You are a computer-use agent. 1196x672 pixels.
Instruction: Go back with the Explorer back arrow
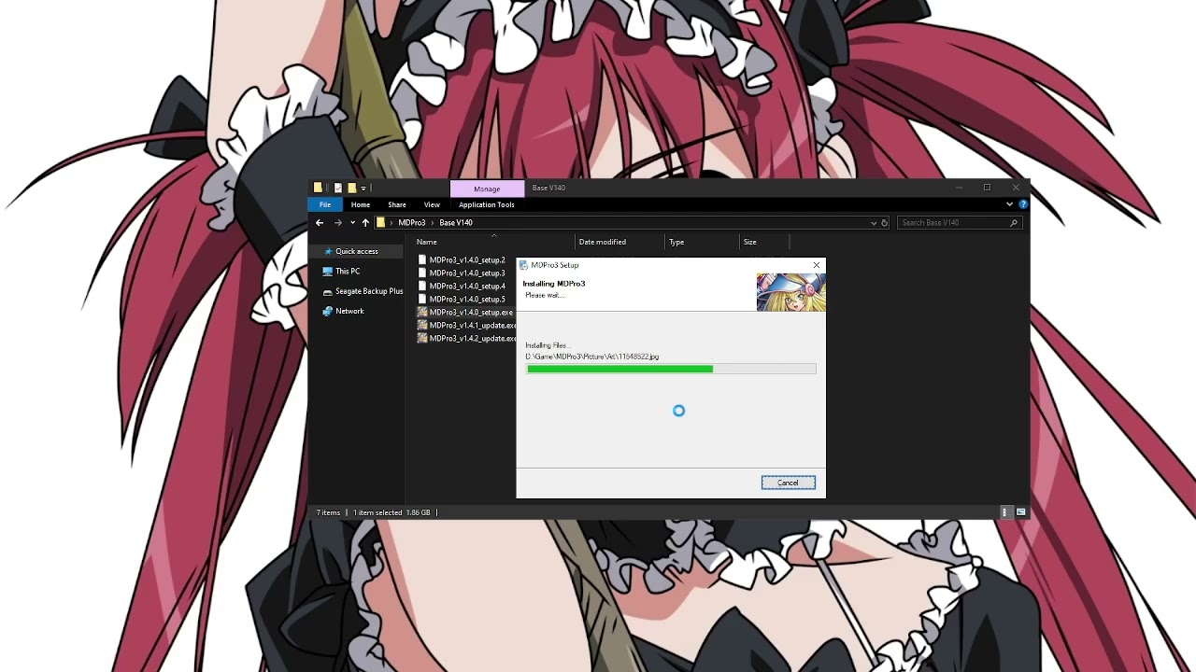[x=320, y=223]
